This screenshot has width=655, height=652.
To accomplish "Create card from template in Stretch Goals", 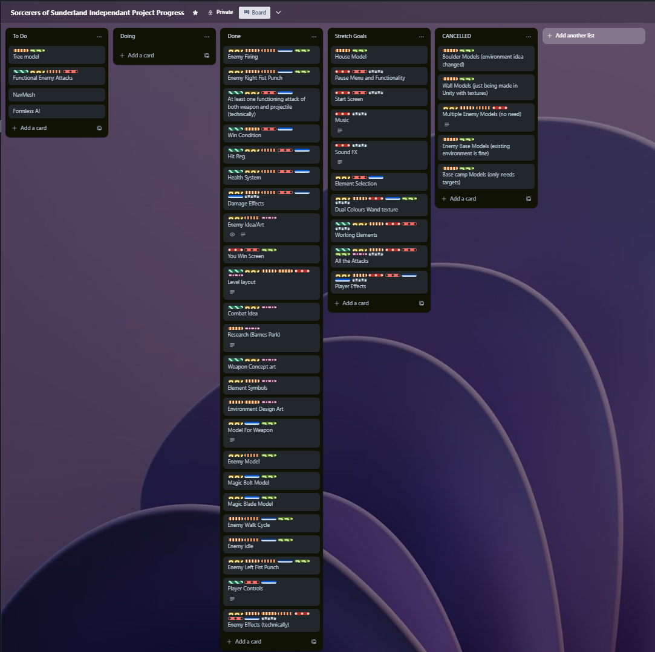I will [422, 303].
